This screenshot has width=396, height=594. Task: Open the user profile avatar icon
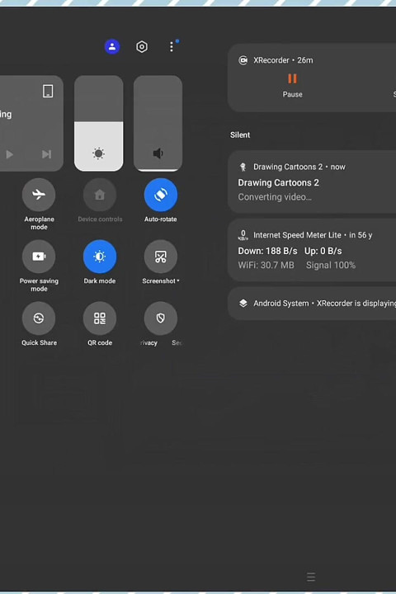(112, 46)
